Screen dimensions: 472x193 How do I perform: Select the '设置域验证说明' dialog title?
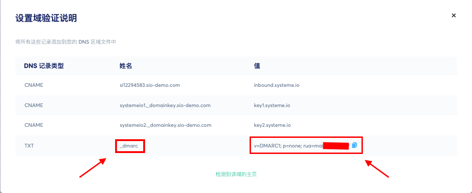[x=46, y=18]
